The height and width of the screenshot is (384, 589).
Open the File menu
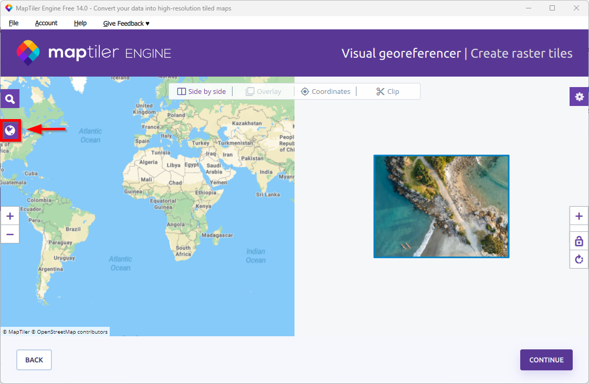click(x=14, y=23)
